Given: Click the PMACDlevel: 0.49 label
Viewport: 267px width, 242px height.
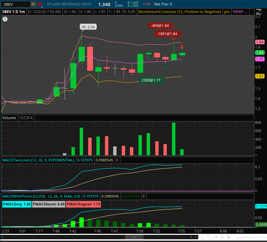Looking at the screenshot, I should coord(49,204).
